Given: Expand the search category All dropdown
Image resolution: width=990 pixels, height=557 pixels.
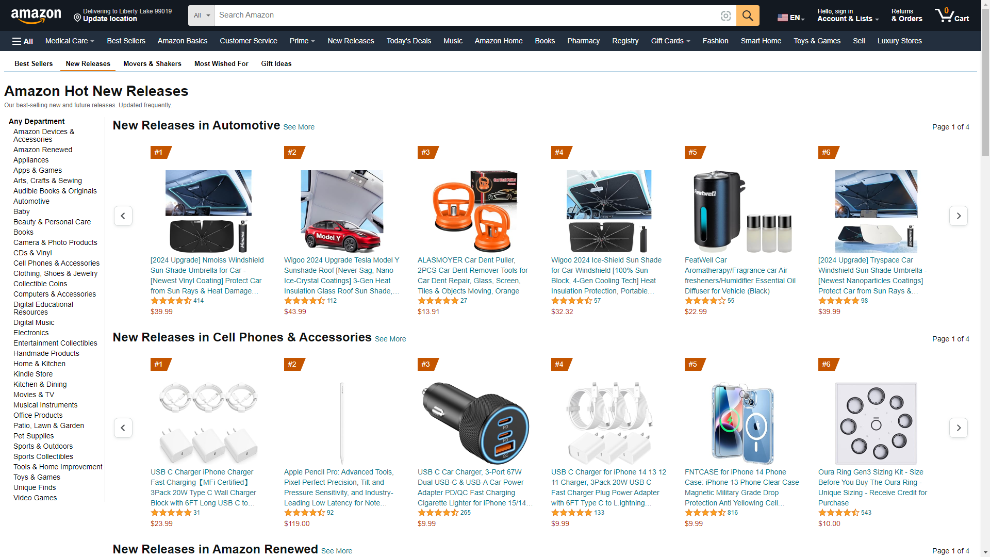Looking at the screenshot, I should tap(202, 15).
